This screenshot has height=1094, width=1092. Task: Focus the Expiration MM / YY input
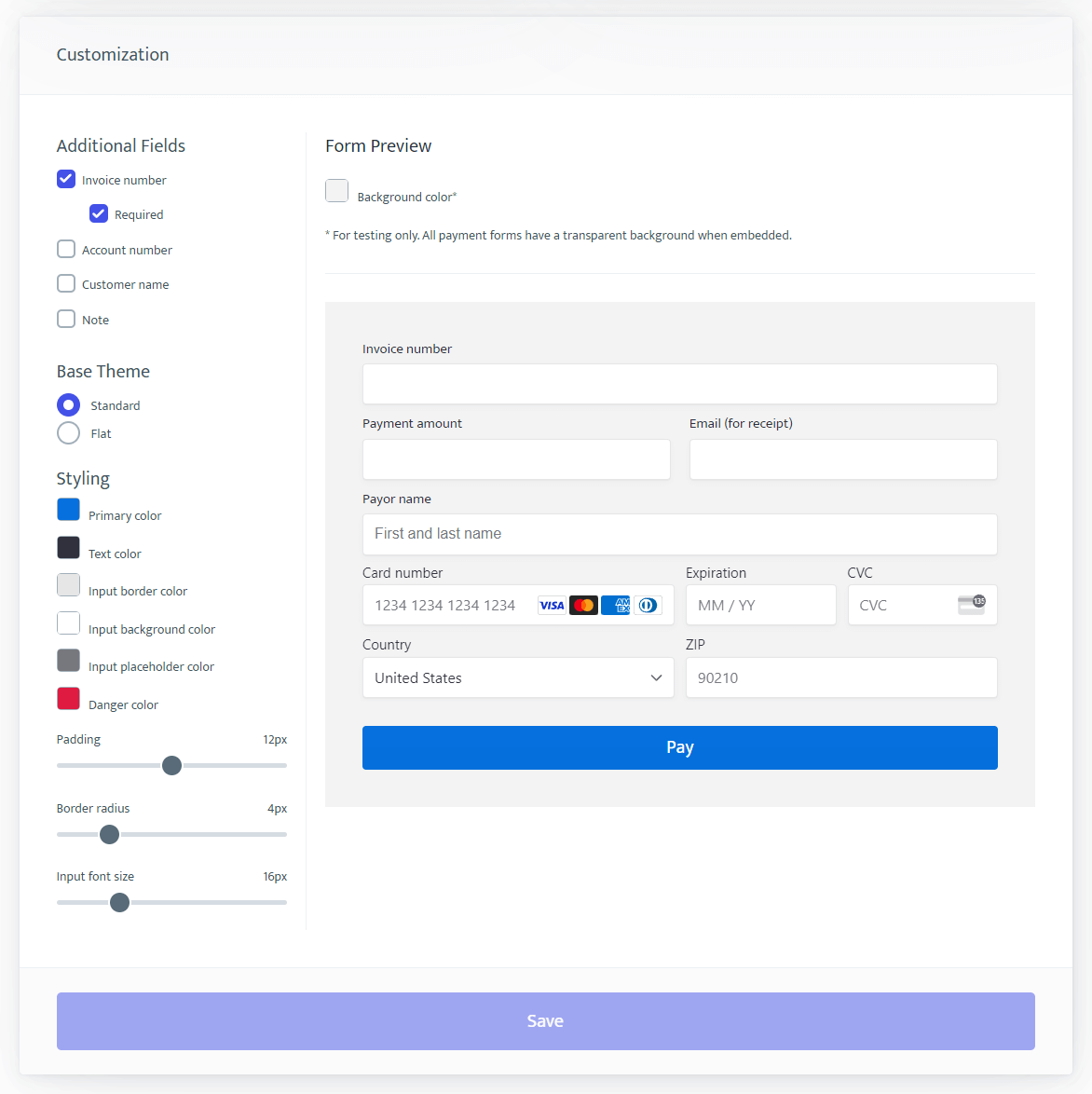click(x=760, y=605)
